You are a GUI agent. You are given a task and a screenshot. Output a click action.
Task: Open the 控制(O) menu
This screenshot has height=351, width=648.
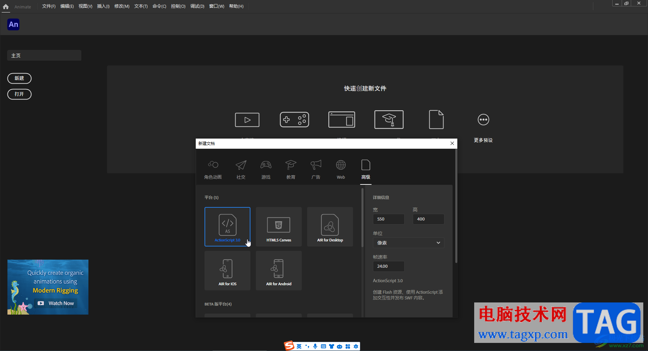(x=178, y=6)
